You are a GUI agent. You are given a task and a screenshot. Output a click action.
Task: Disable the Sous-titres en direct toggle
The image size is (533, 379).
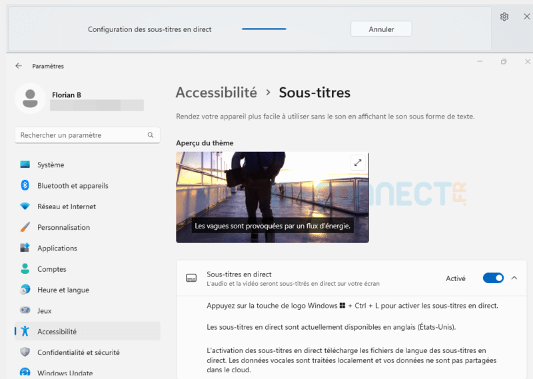tap(493, 278)
